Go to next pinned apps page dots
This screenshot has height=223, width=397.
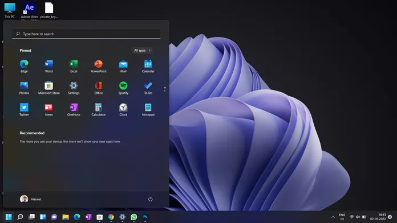[165, 90]
